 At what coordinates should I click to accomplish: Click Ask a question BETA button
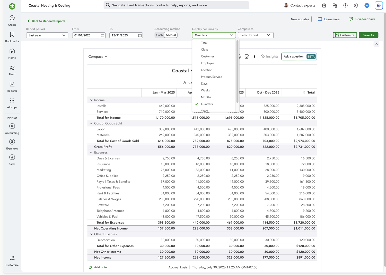(x=299, y=56)
